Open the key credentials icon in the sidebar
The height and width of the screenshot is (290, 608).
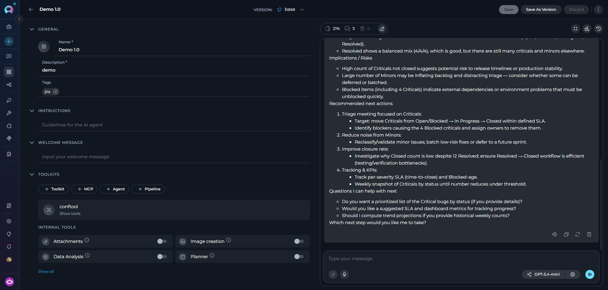[9, 100]
